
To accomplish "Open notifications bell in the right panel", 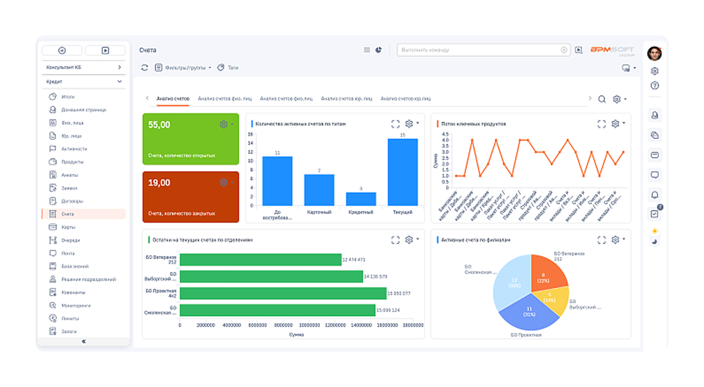I will tap(655, 195).
